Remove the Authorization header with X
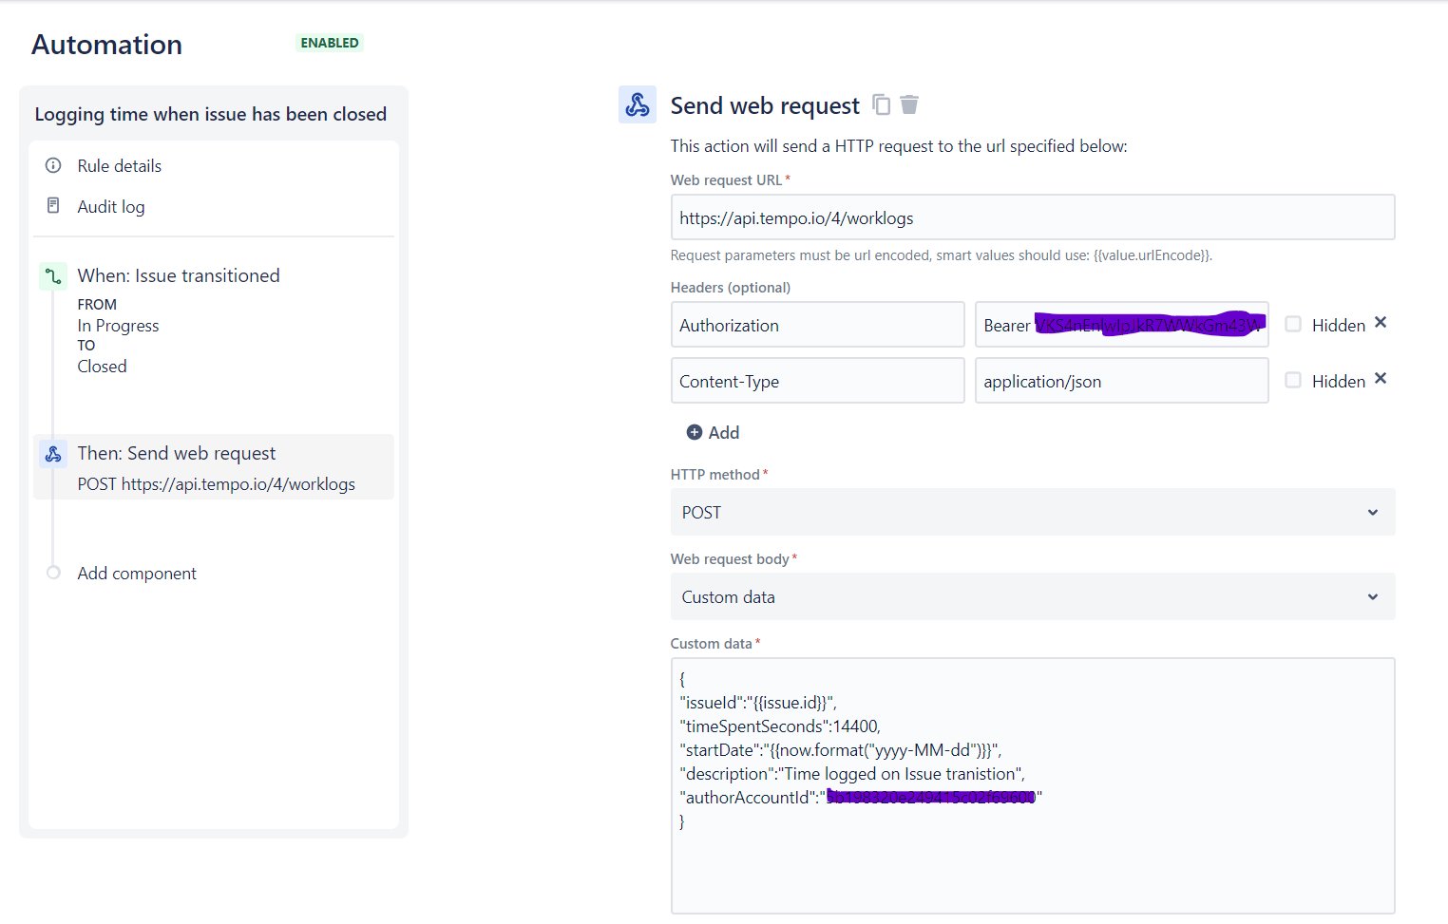The image size is (1448, 924). point(1381,323)
